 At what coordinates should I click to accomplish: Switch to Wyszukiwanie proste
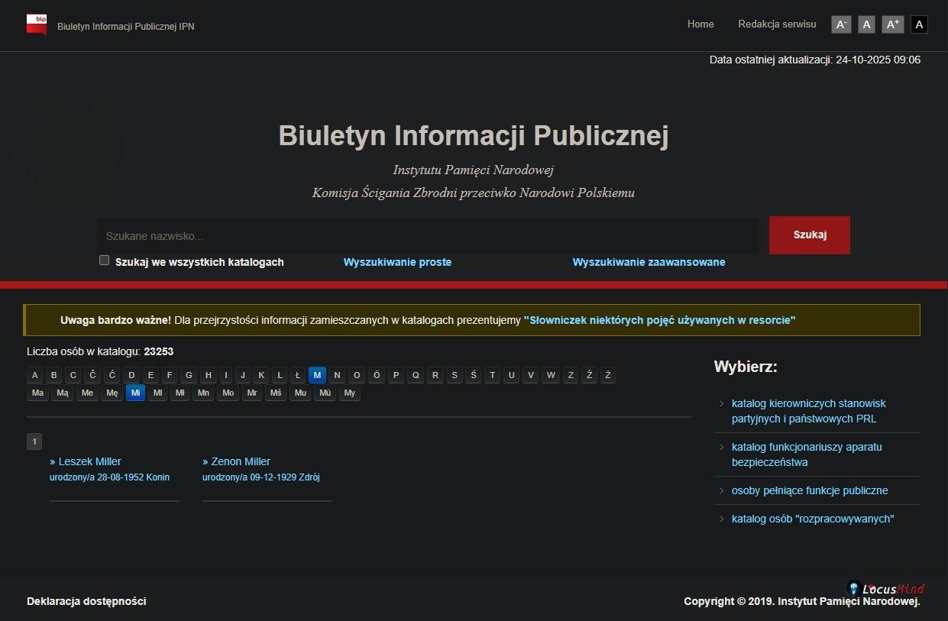[397, 262]
